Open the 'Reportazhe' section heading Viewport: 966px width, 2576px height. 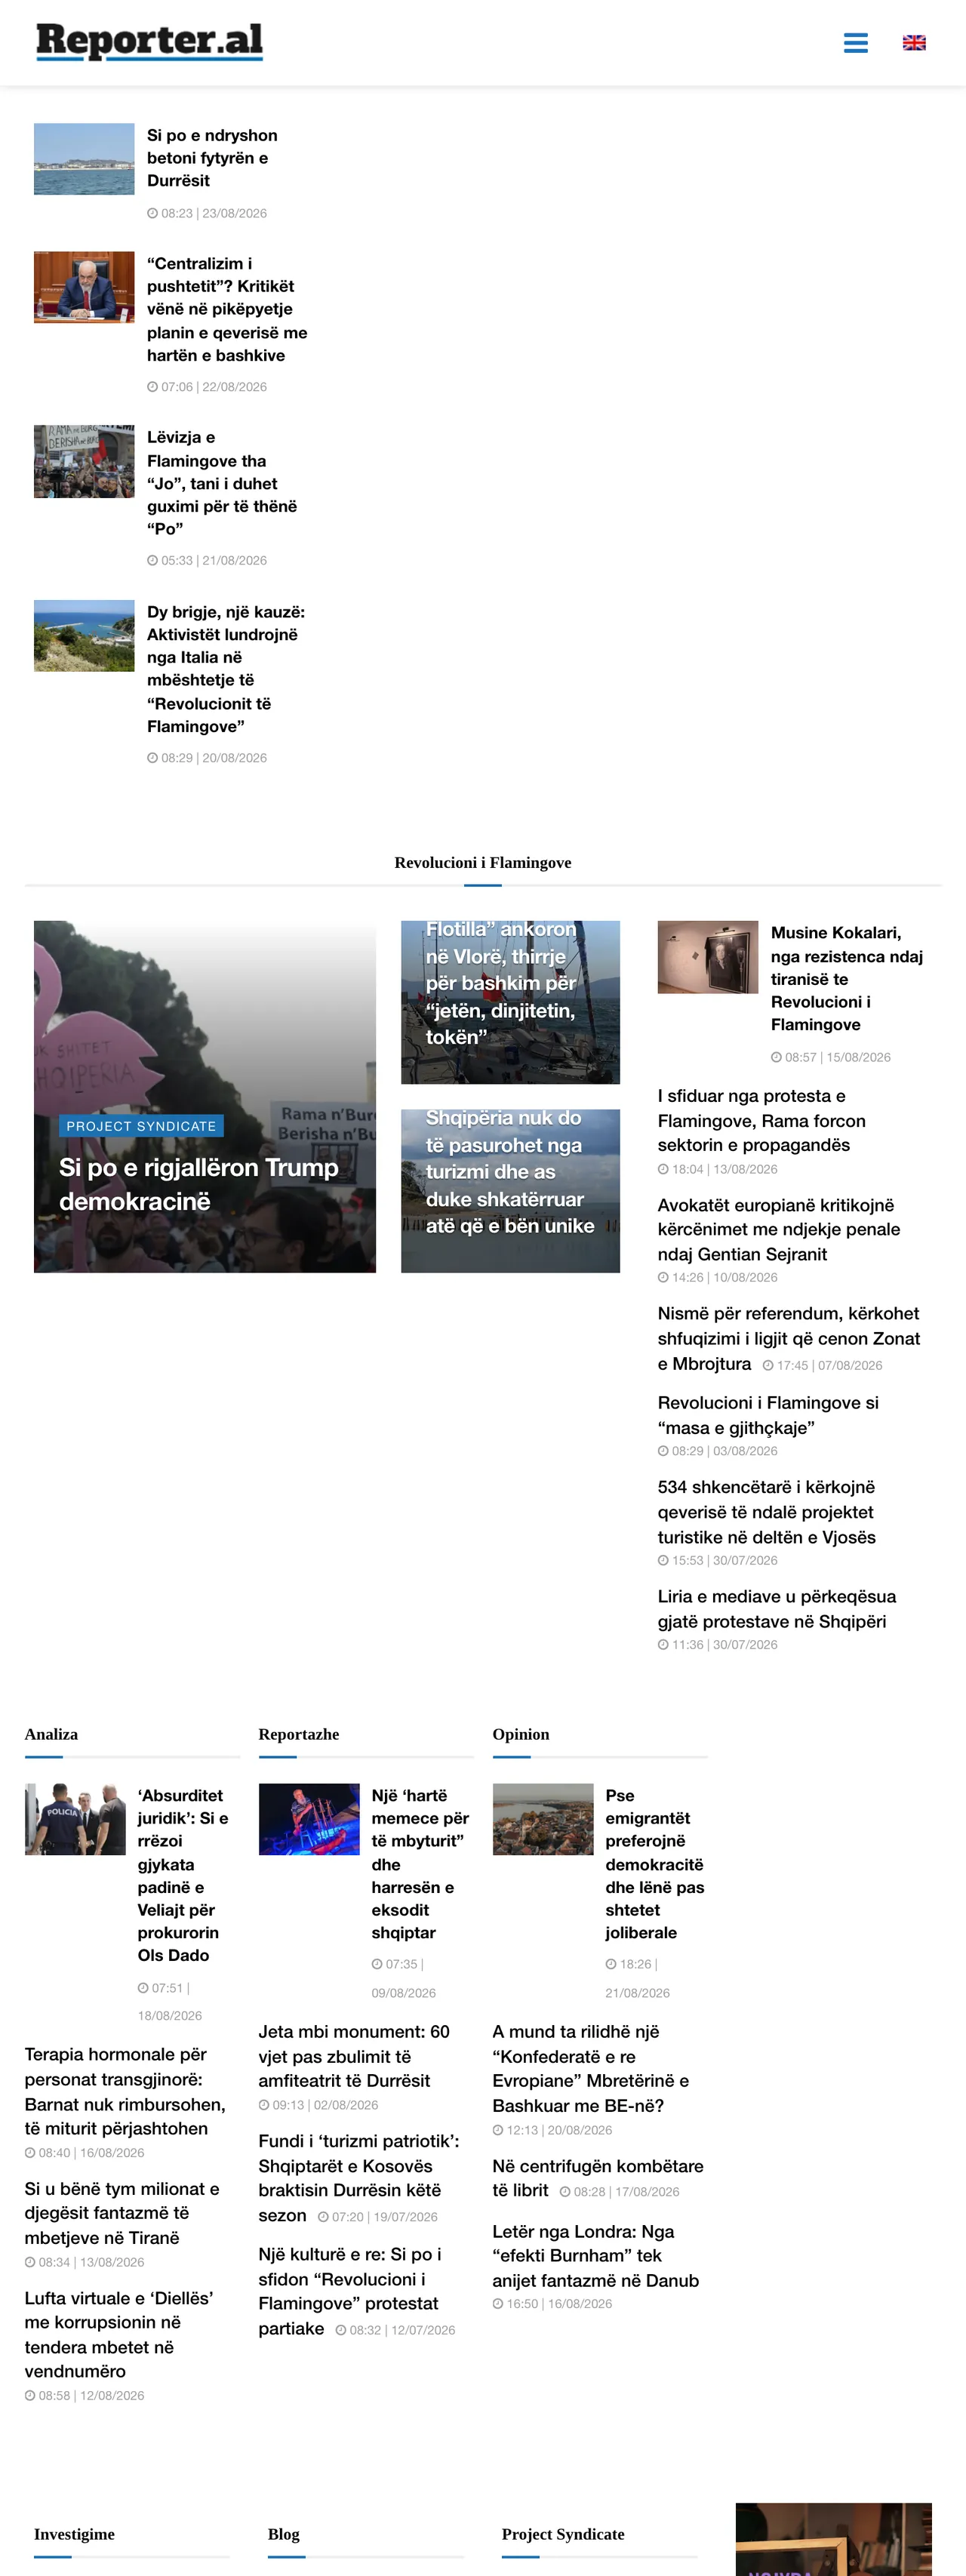point(298,1734)
